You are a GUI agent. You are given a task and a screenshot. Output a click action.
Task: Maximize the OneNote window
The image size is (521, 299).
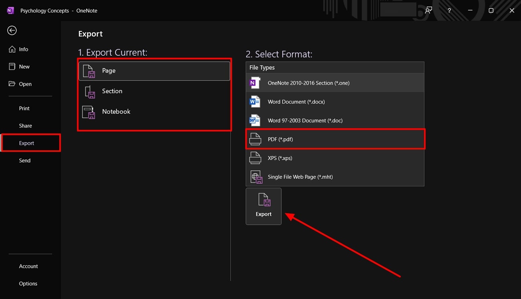[491, 11]
